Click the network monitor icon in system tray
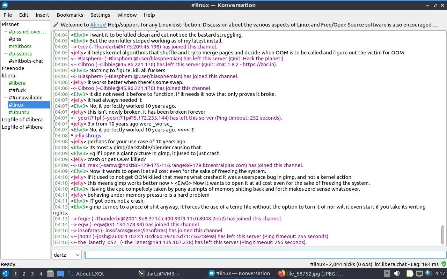Screen dimensions: 447x279 tap(419, 273)
